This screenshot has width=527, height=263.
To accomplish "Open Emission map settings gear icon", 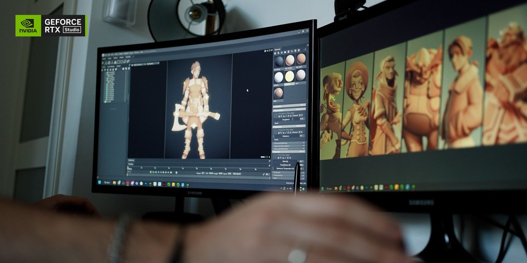I will [278, 158].
